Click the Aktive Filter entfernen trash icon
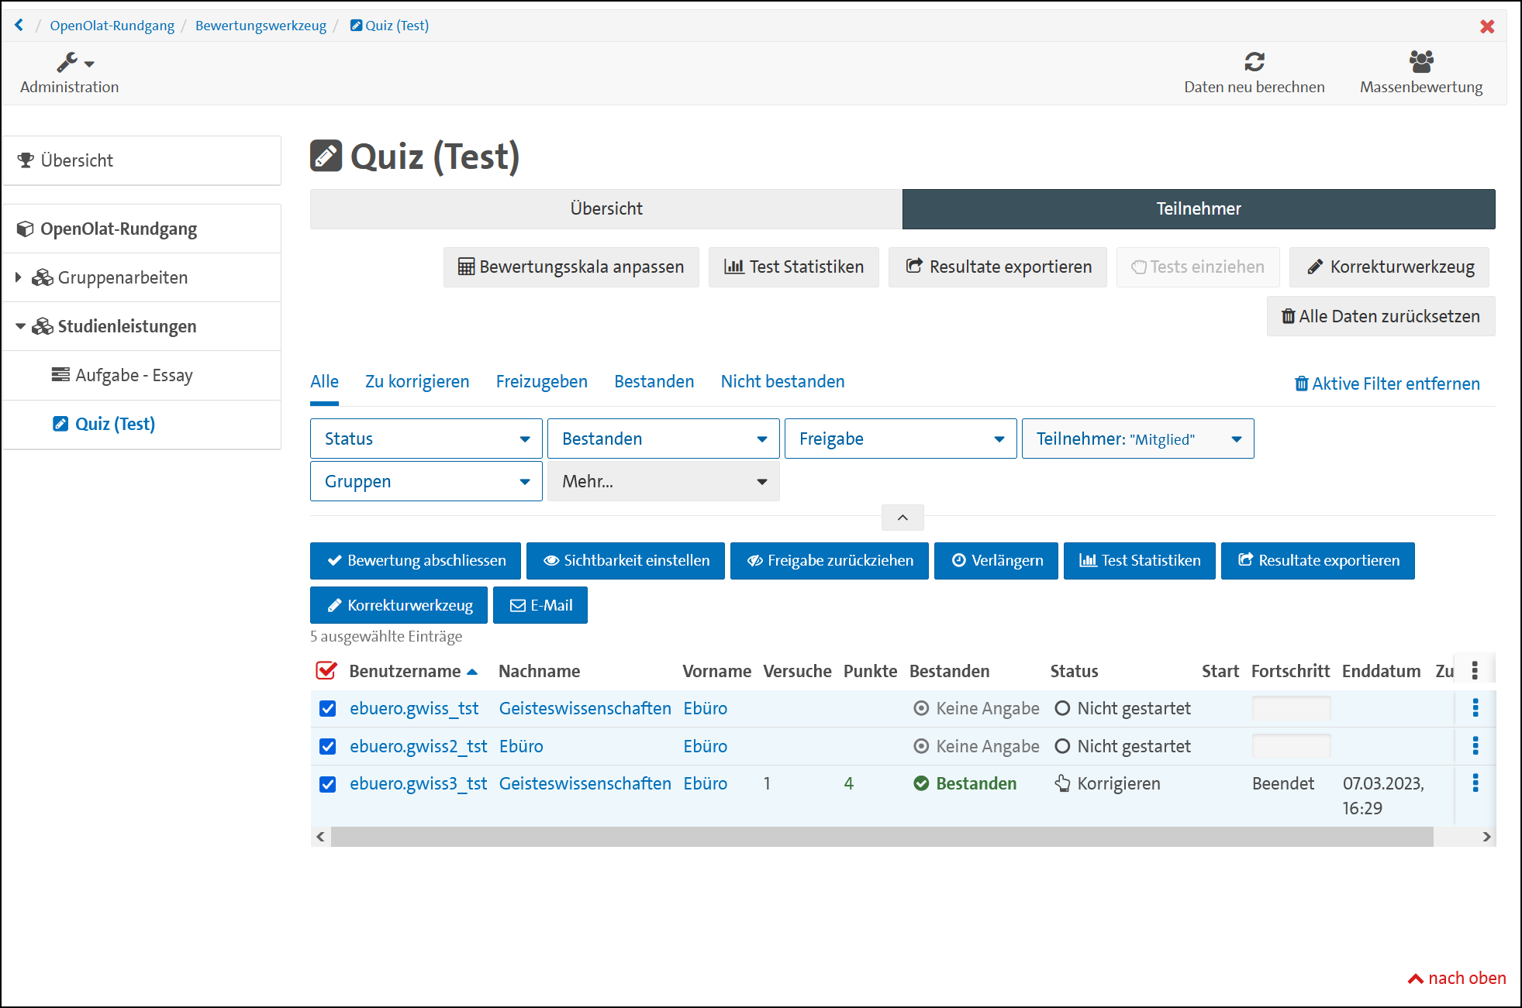Image resolution: width=1522 pixels, height=1008 pixels. click(1301, 384)
